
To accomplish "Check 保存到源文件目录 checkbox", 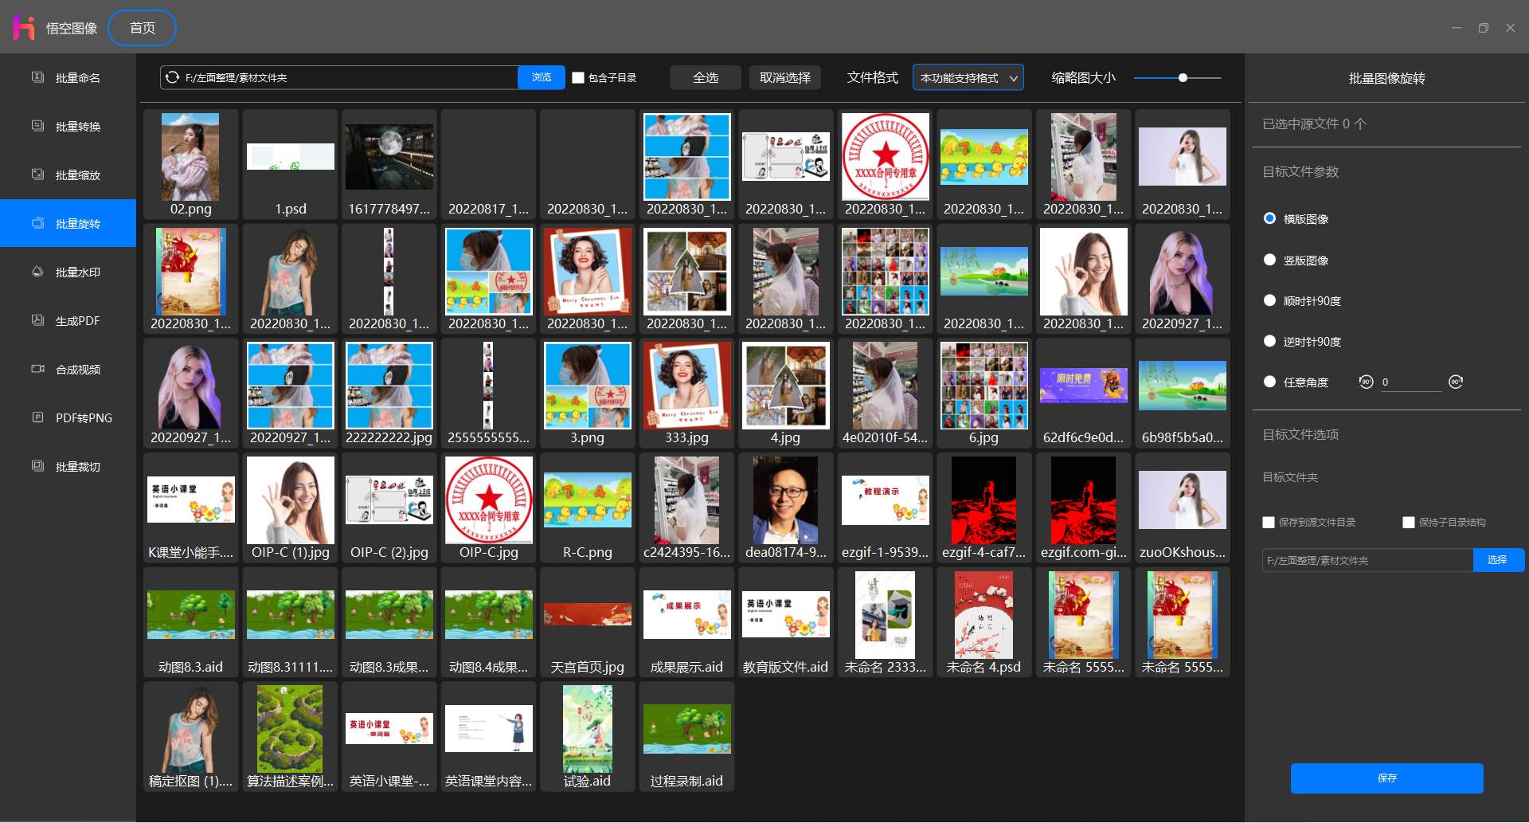I will pyautogui.click(x=1269, y=523).
